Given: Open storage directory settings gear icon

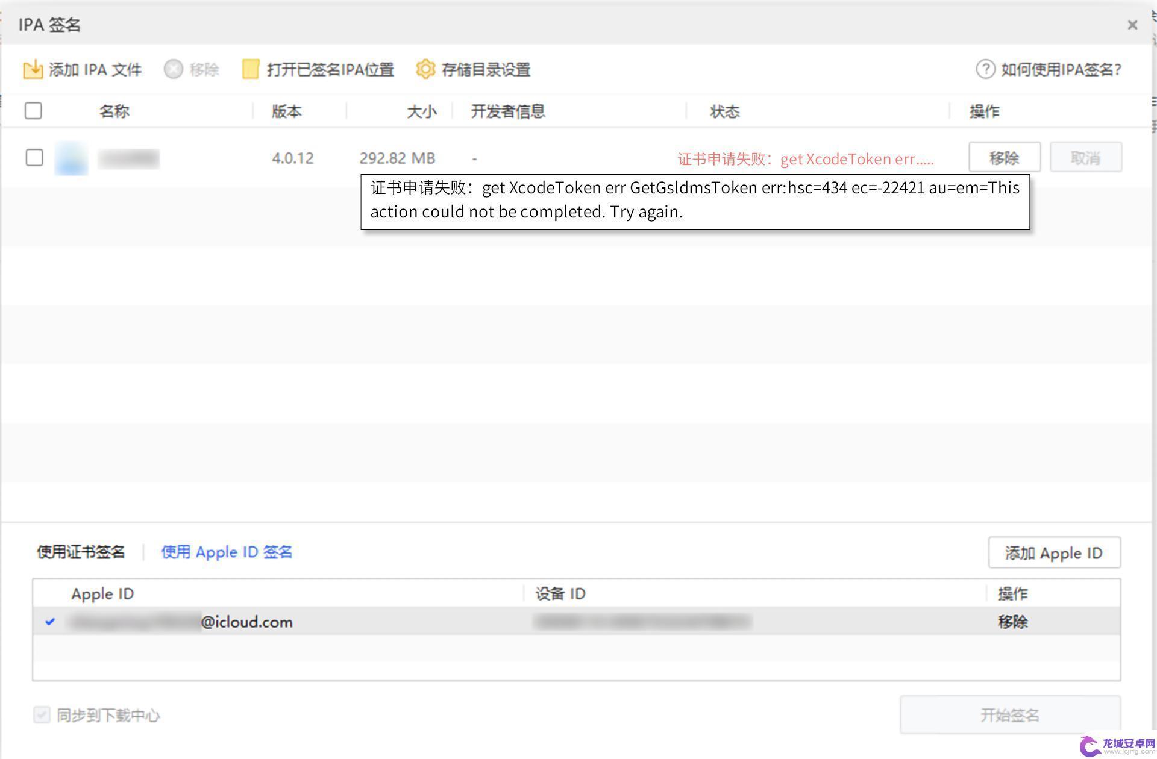Looking at the screenshot, I should (425, 69).
